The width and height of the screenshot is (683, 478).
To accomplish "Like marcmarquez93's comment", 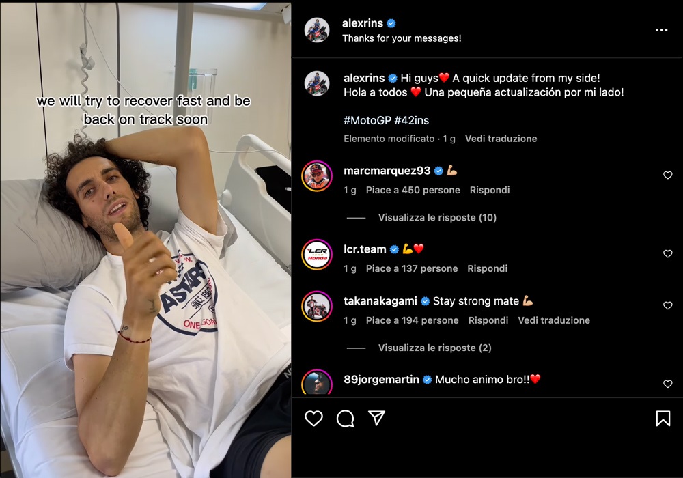I will click(668, 175).
